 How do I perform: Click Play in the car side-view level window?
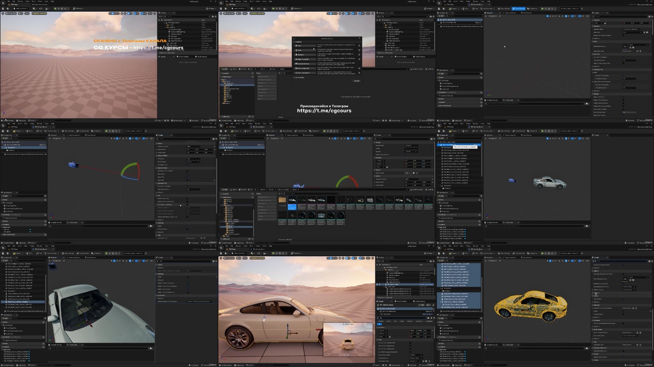tap(273, 253)
